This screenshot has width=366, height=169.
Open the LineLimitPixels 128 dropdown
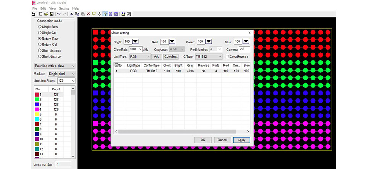pyautogui.click(x=66, y=80)
